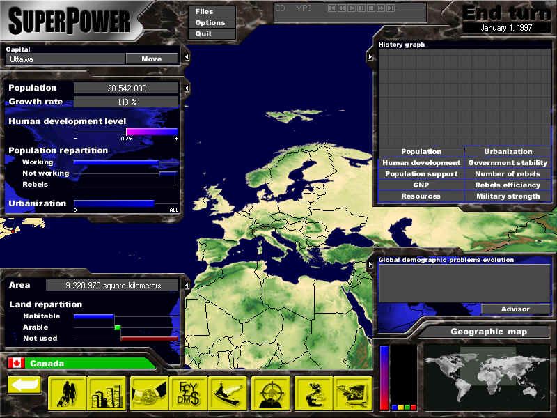557x418 pixels.
Task: Open the currency symbols economy icon
Action: 188,394
